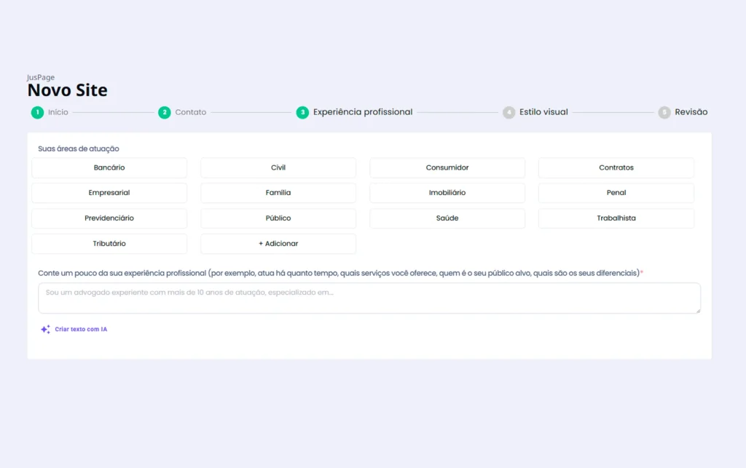Select the Trabalhista area option
746x468 pixels.
pos(616,218)
